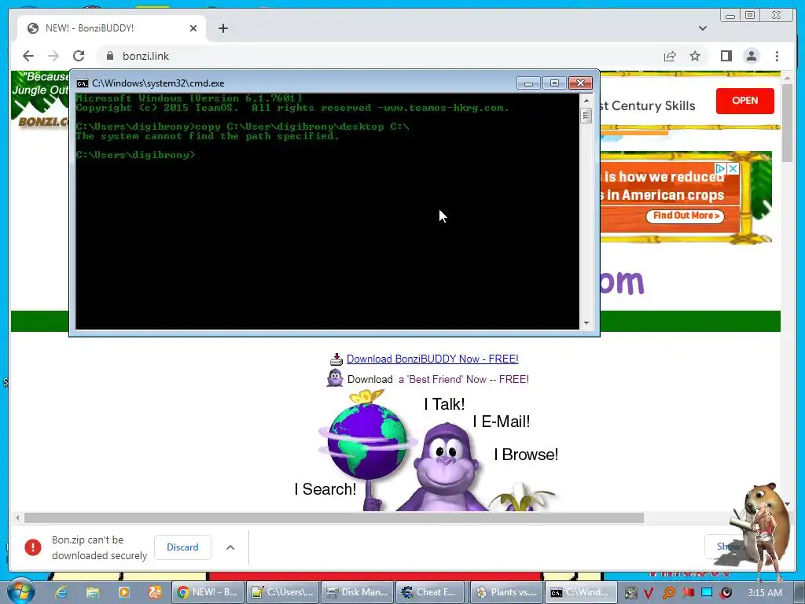This screenshot has width=805, height=604.
Task: Go back using Chrome's back arrow
Action: [x=28, y=56]
